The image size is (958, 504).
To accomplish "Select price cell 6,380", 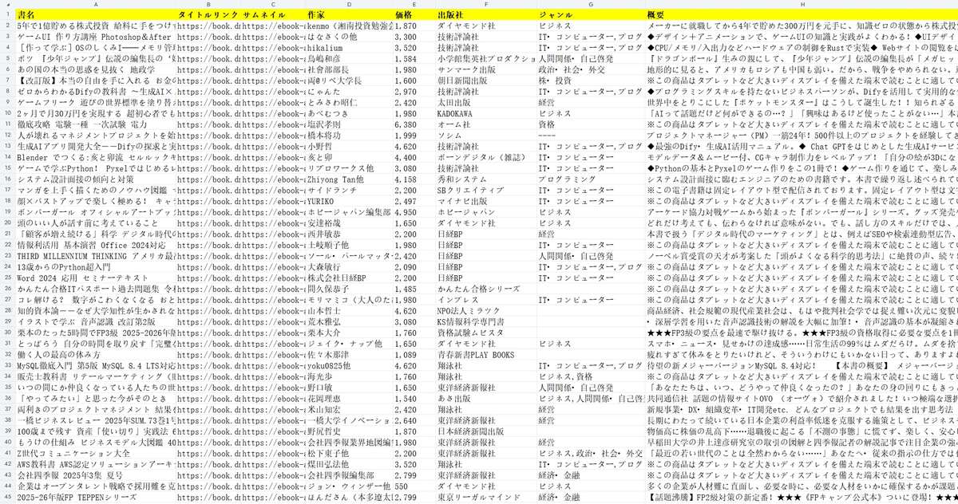I will click(x=415, y=125).
